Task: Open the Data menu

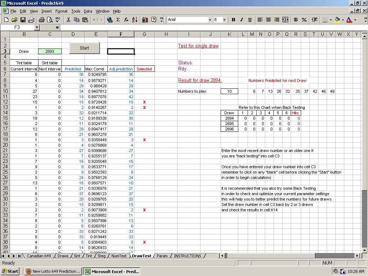Action: point(88,11)
